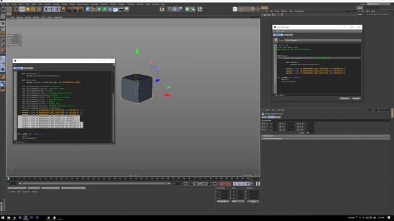Click the green timeline playhead marker
This screenshot has height=221, width=394.
[x=9, y=179]
